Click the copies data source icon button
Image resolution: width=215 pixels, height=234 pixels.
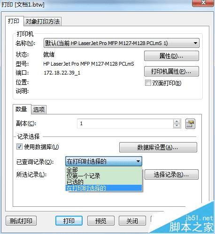[190, 124]
